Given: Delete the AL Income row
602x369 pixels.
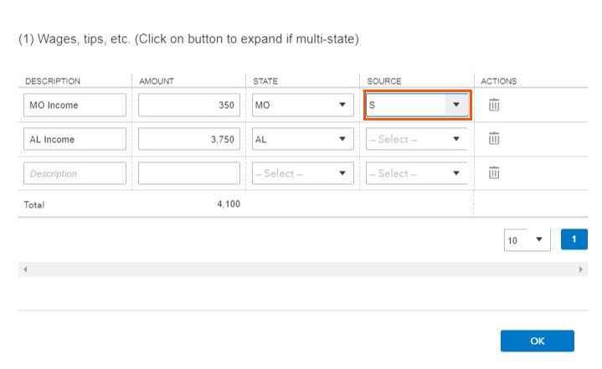Looking at the screenshot, I should pos(494,138).
